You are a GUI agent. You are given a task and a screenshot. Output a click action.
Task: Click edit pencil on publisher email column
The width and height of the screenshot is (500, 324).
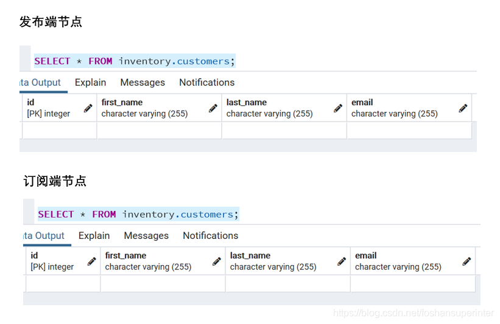(463, 108)
